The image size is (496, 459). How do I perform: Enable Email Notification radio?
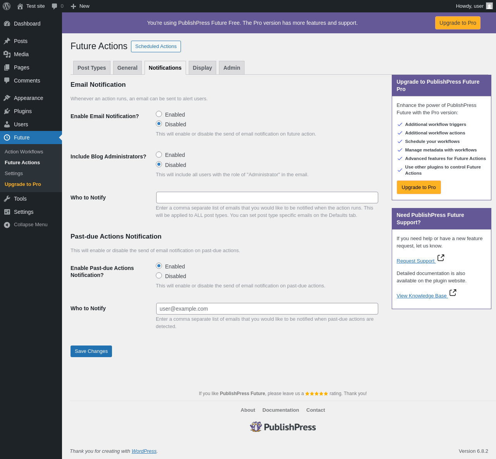pyautogui.click(x=159, y=114)
